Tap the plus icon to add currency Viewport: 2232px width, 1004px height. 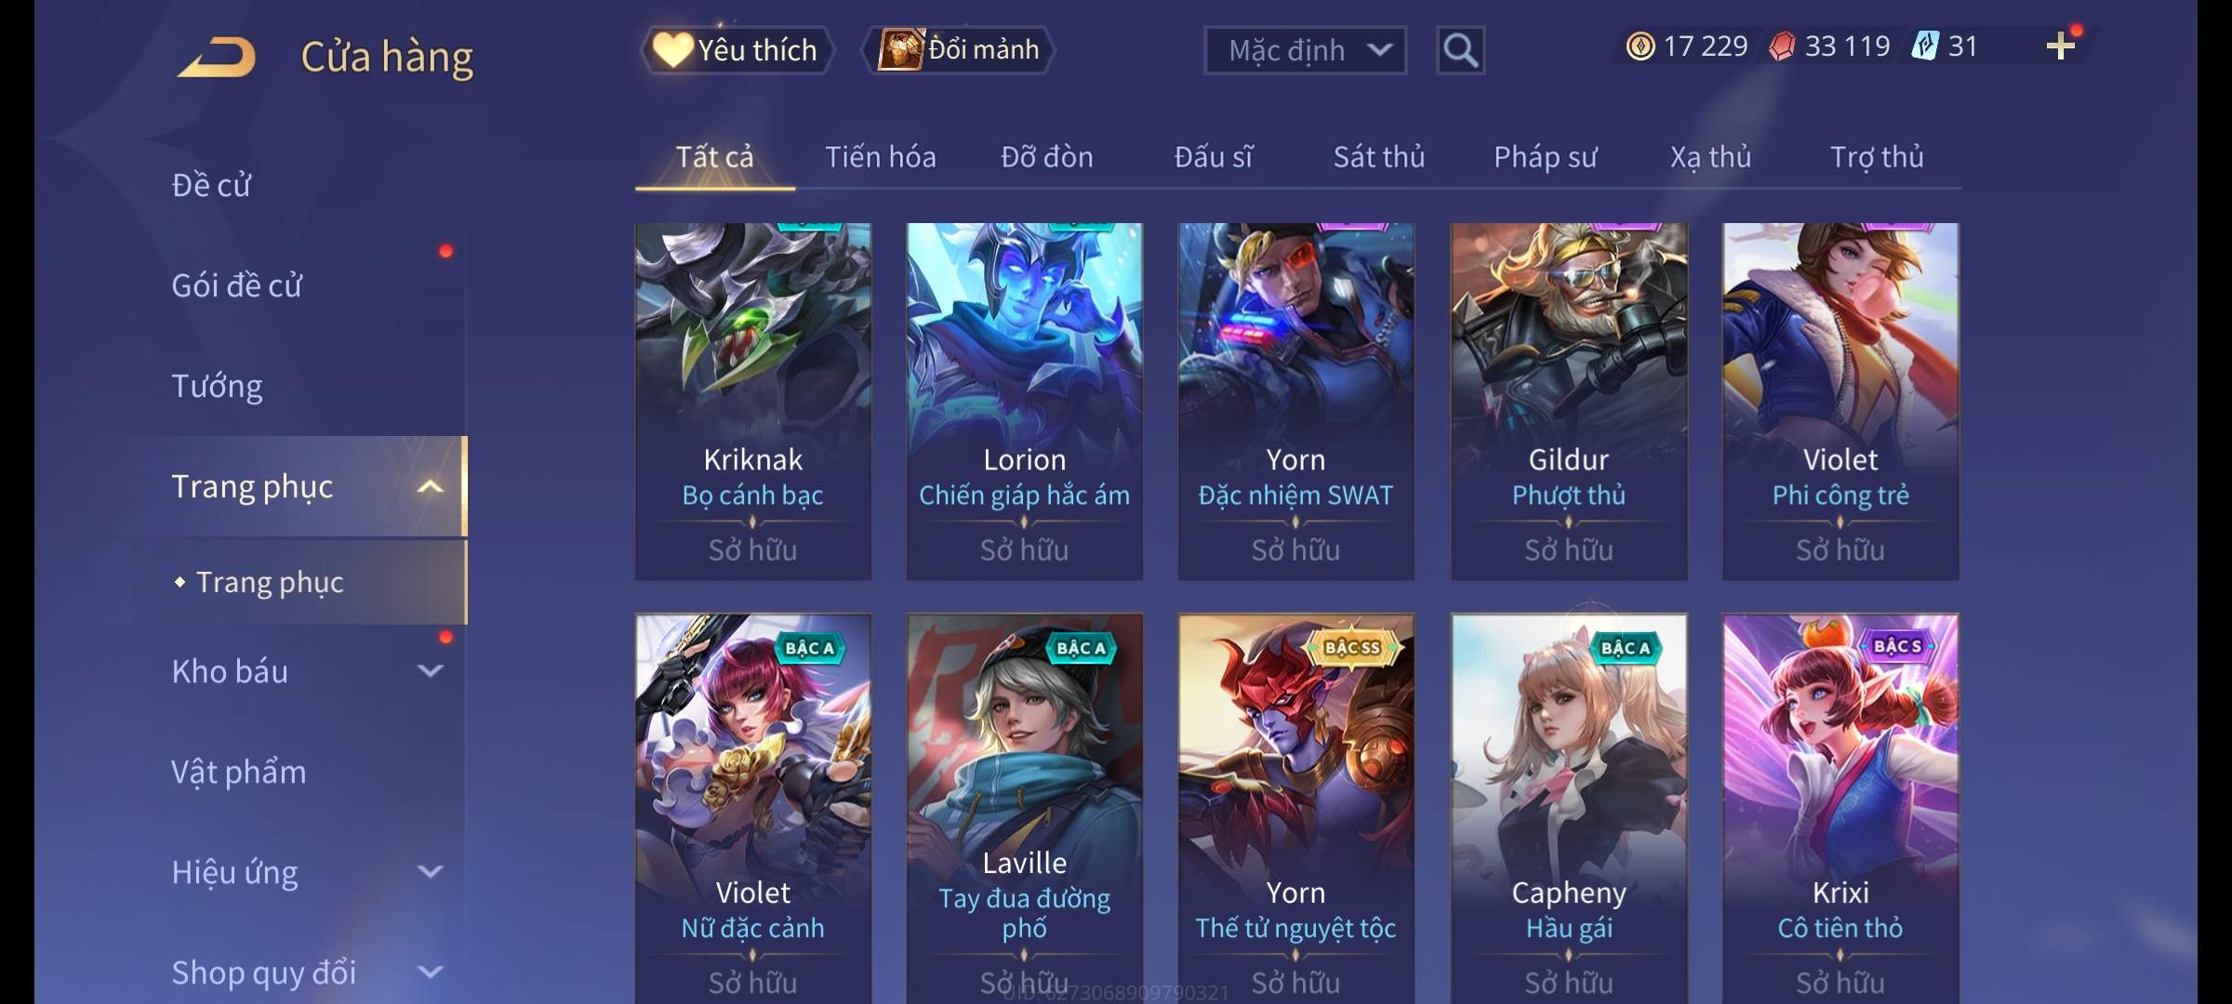pos(2061,46)
